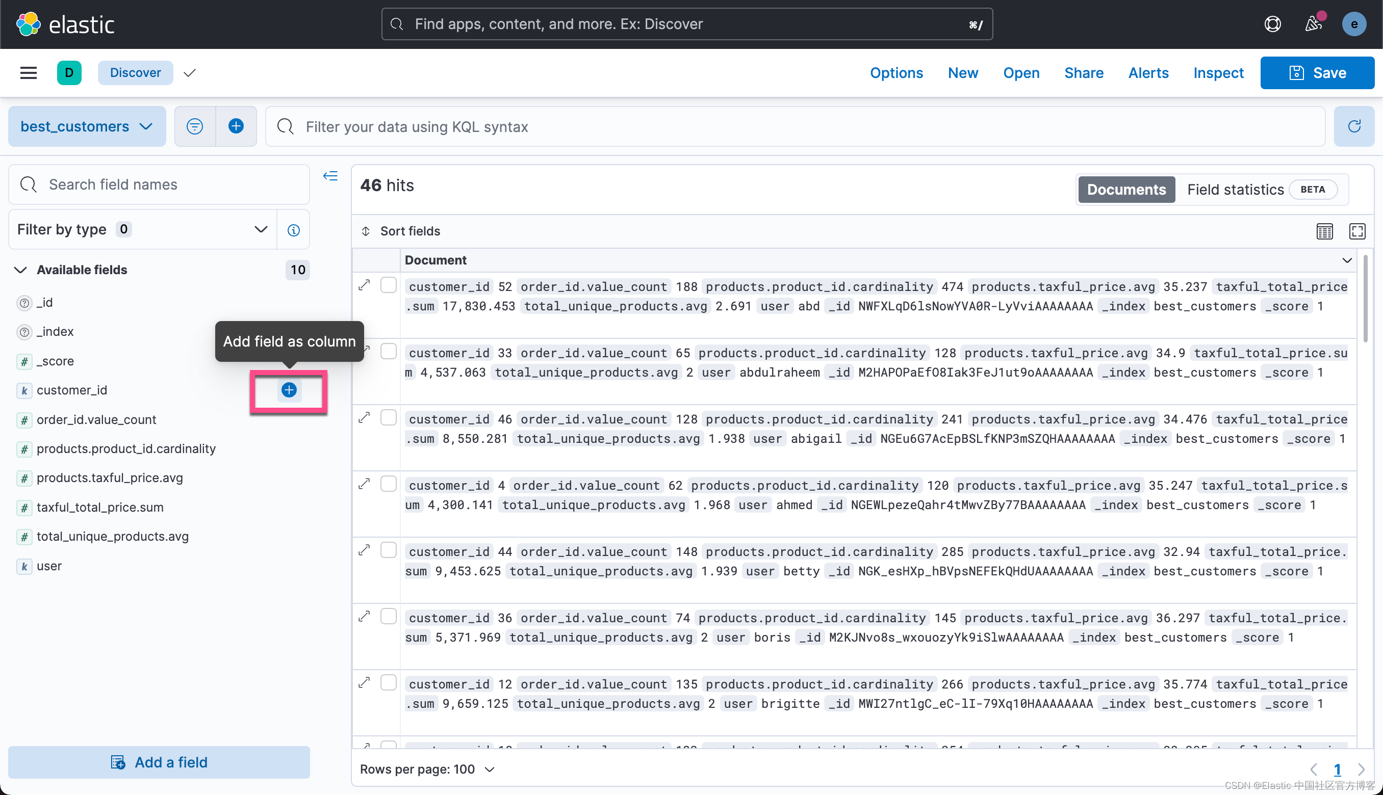Enter full screen data grid mode

pyautogui.click(x=1357, y=231)
